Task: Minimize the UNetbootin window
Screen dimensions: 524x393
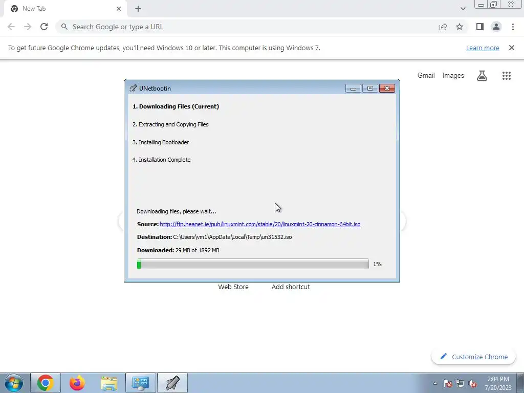Action: click(x=353, y=89)
